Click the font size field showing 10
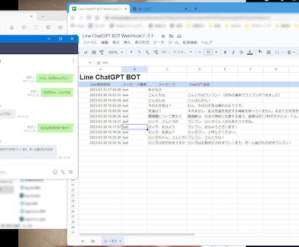 208,52
